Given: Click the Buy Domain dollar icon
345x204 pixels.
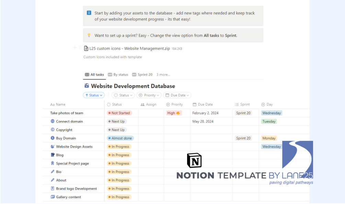Looking at the screenshot, I should 53,138.
